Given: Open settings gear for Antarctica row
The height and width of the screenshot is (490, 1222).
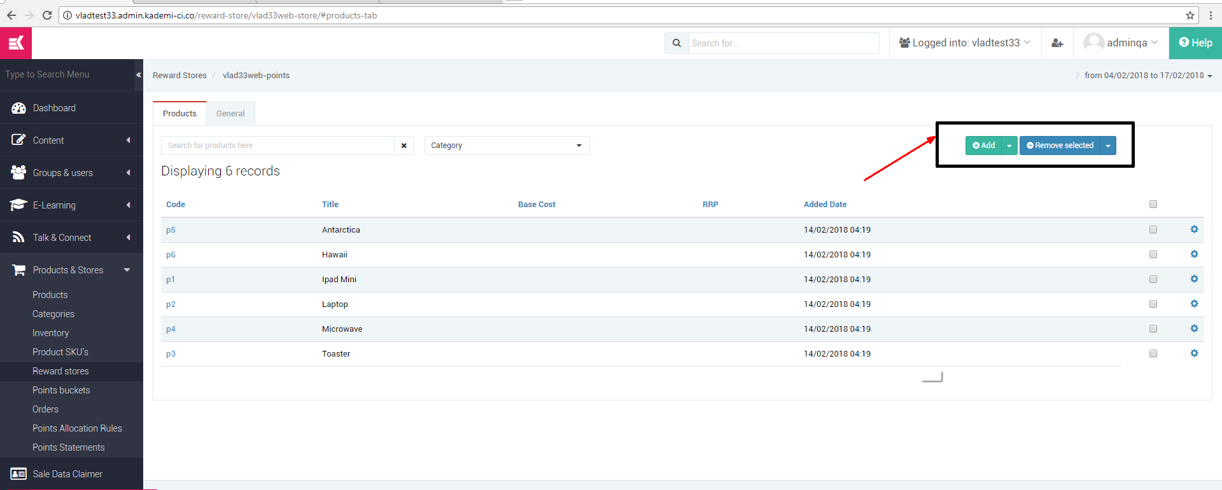Looking at the screenshot, I should click(1194, 229).
